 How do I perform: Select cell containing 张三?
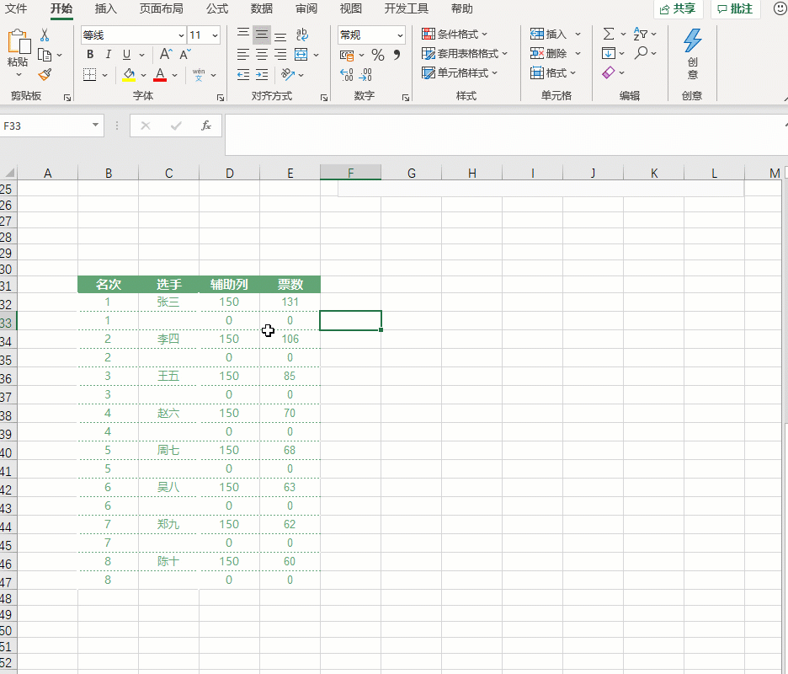click(168, 302)
